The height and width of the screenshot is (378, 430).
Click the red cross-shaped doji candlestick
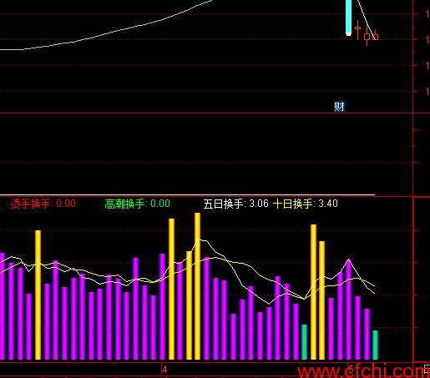point(358,29)
